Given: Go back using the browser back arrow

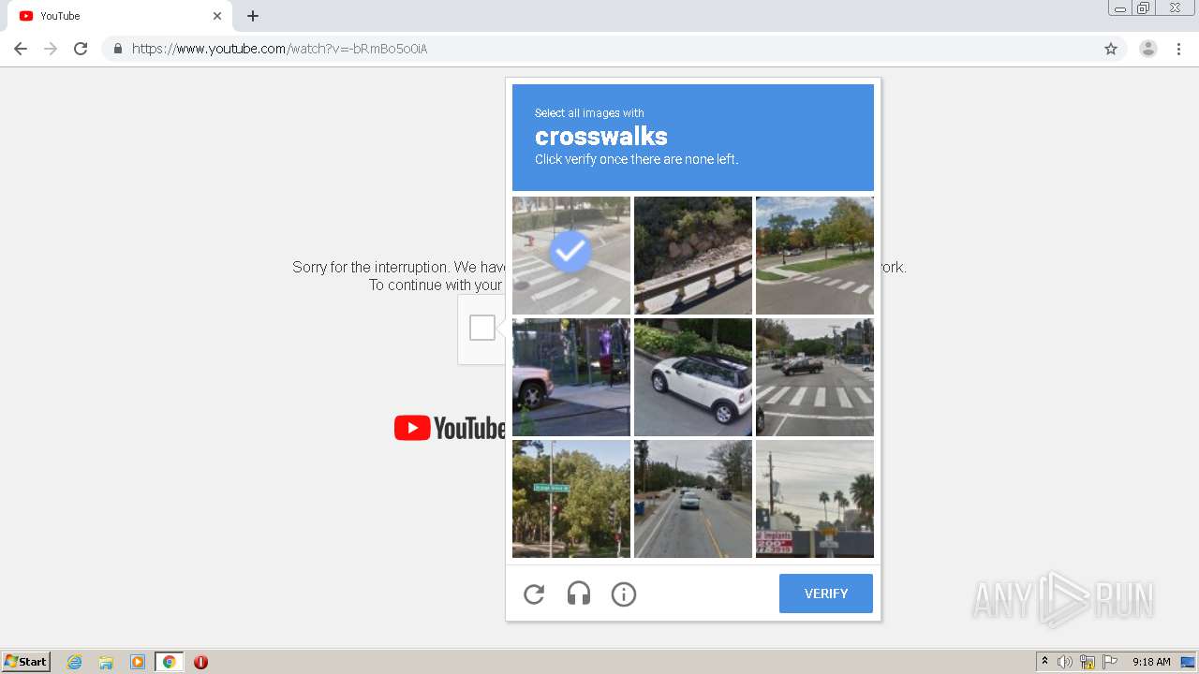Looking at the screenshot, I should (21, 49).
